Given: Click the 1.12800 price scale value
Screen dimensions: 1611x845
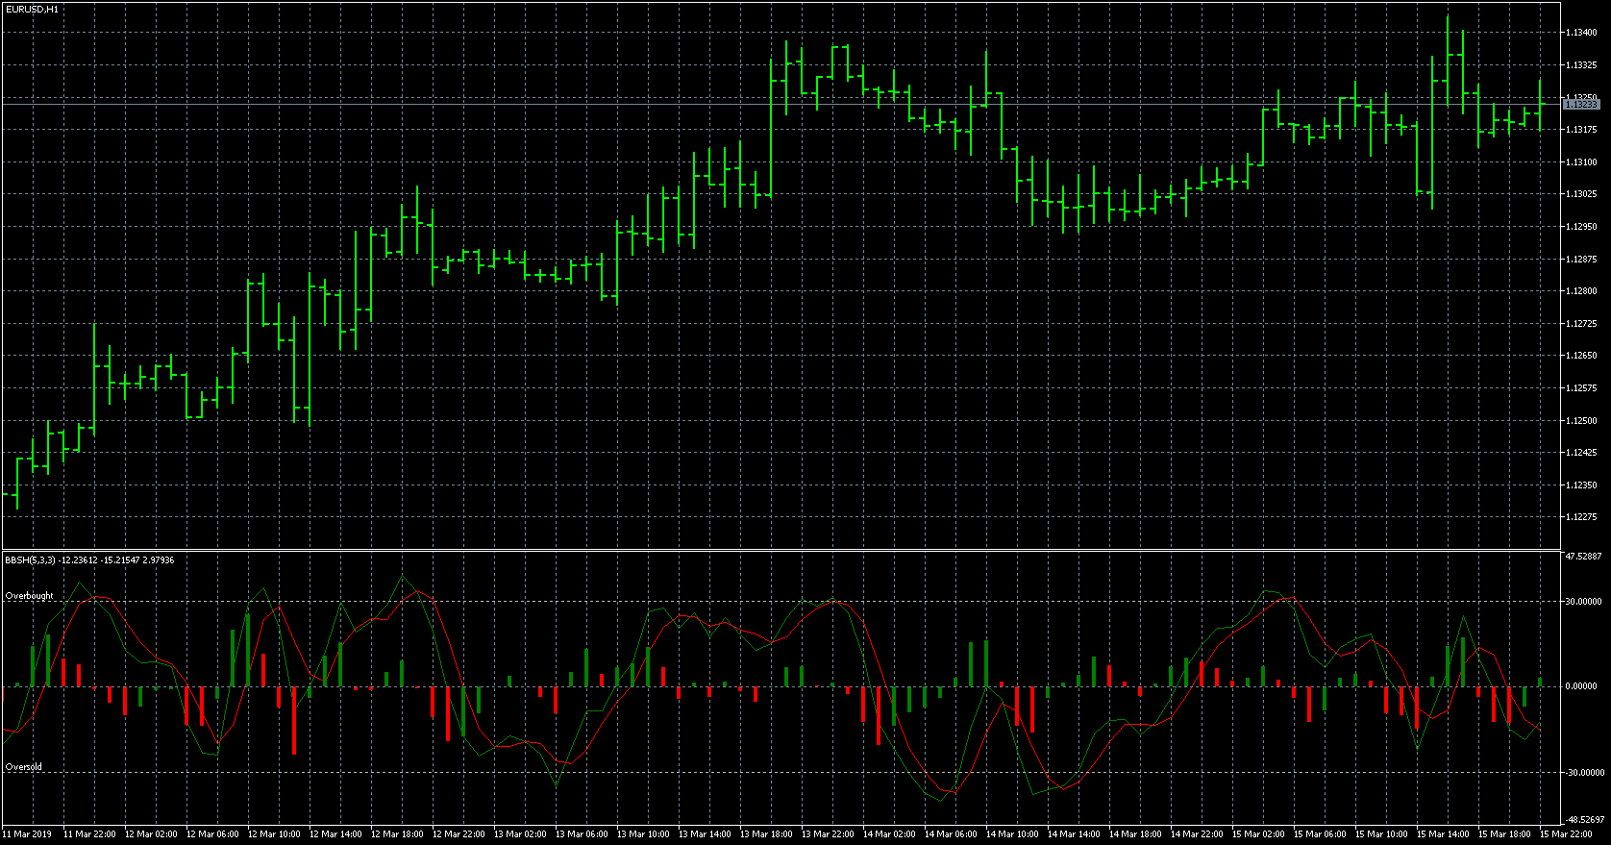Looking at the screenshot, I should (x=1581, y=291).
